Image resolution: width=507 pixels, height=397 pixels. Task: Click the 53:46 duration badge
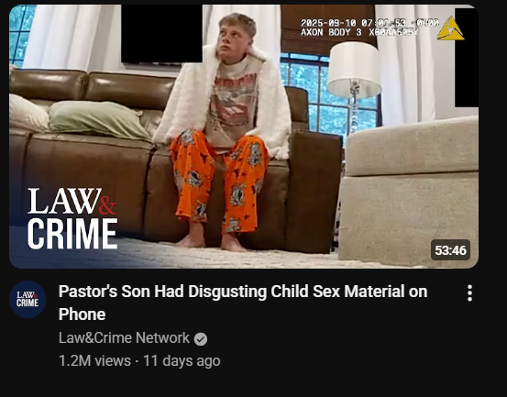click(x=450, y=250)
